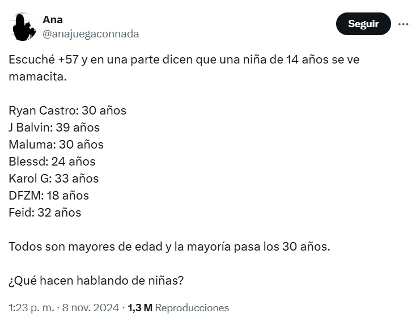Viewport: 416px width, 322px height.
Task: Click the sentence starting Todos son mayores
Action: [x=169, y=247]
